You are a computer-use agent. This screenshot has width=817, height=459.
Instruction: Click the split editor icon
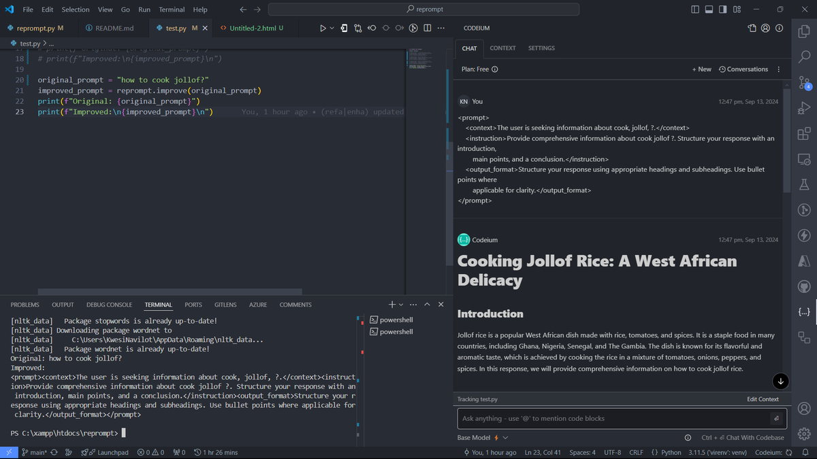tap(427, 28)
